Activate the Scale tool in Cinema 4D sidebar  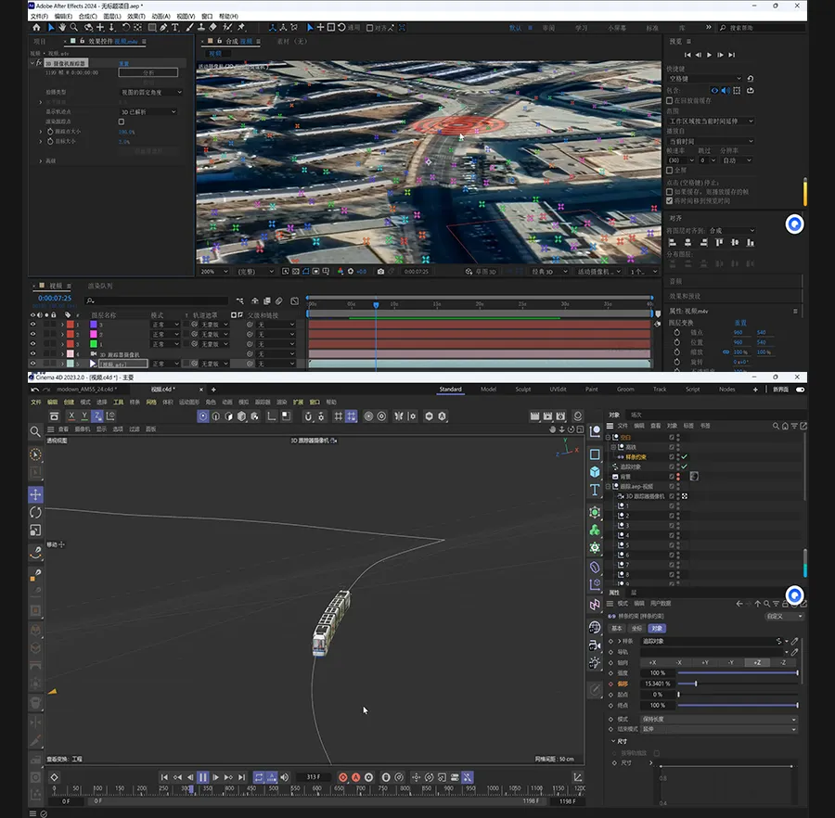coord(35,530)
